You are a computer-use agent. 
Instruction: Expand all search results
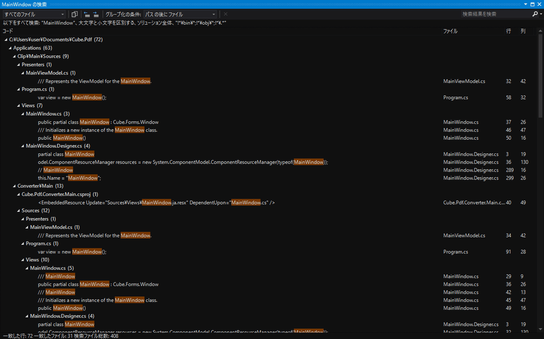click(x=96, y=14)
